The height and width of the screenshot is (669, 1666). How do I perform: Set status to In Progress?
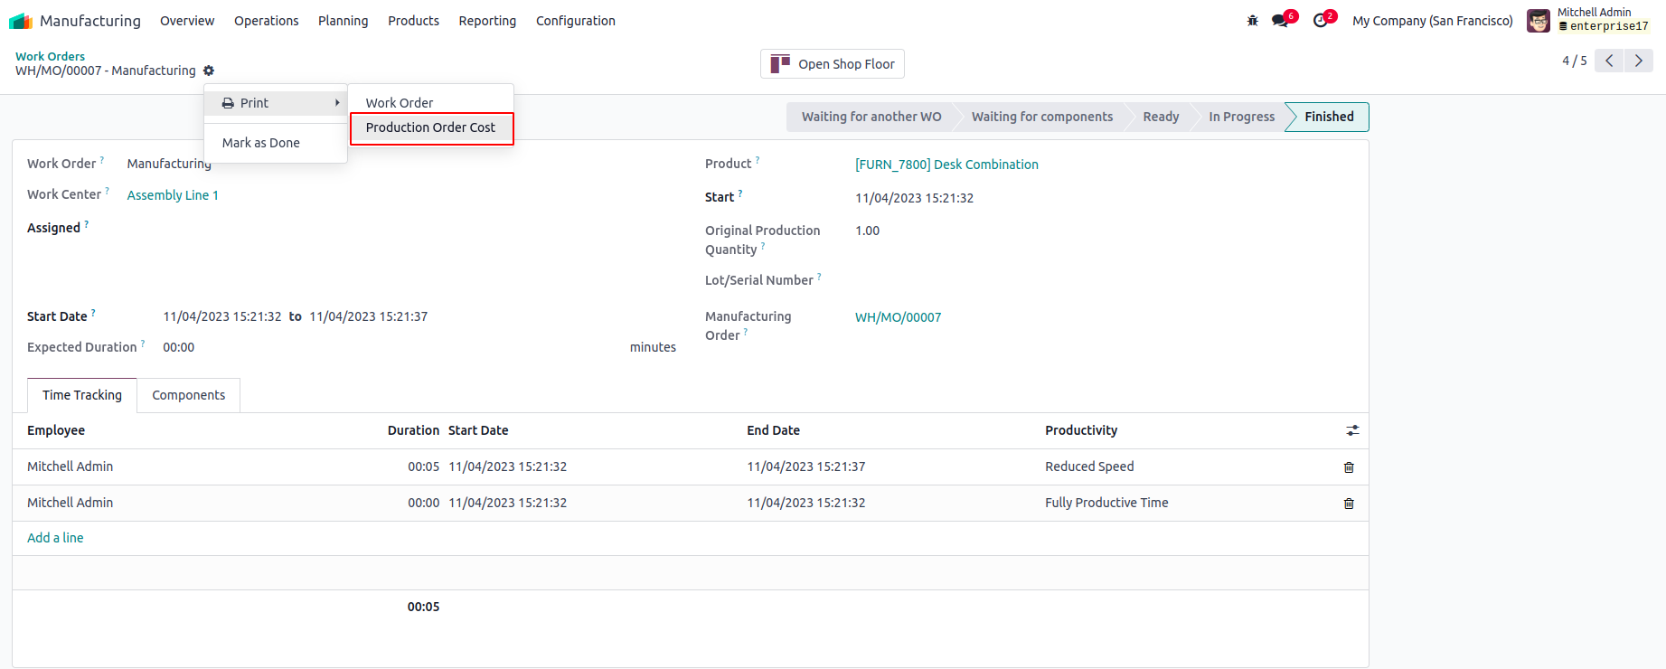tap(1241, 117)
